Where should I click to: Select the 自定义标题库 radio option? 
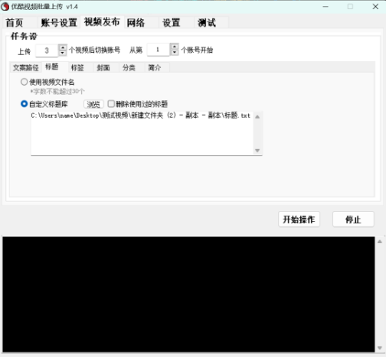pos(24,104)
